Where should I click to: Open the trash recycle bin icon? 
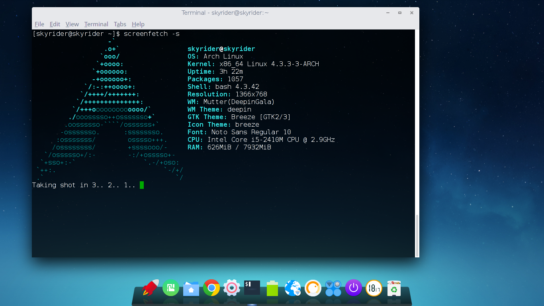(394, 288)
